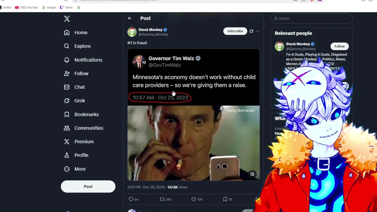Click the Explore magnifier icon
377x212 pixels.
(67, 46)
